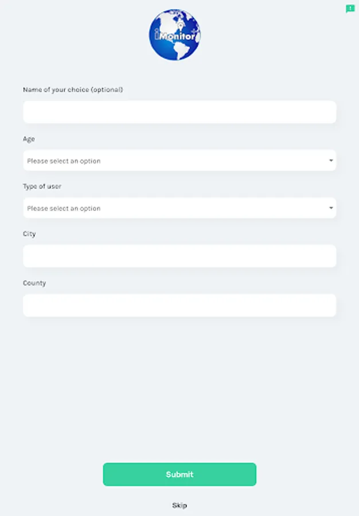Click the 'Type of user' label
Viewport: 359px width, 516px height.
[x=42, y=187]
